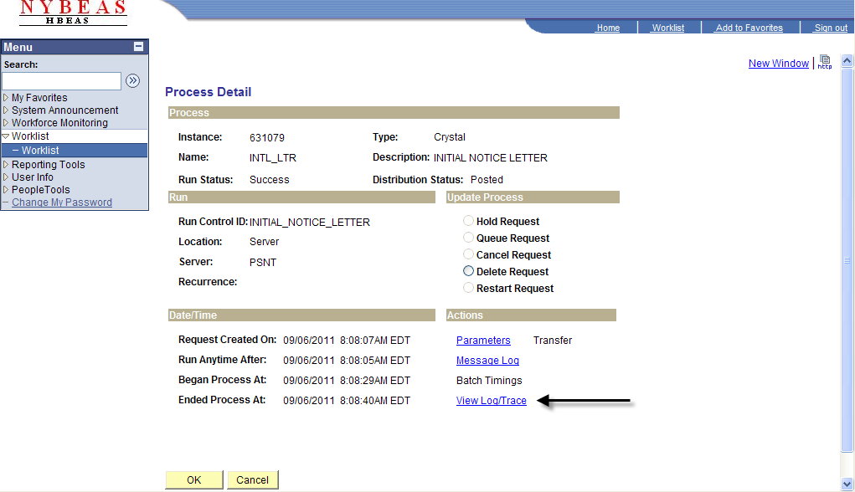This screenshot has width=855, height=492.
Task: Select highlighted Worklist submenu item
Action: tap(75, 151)
